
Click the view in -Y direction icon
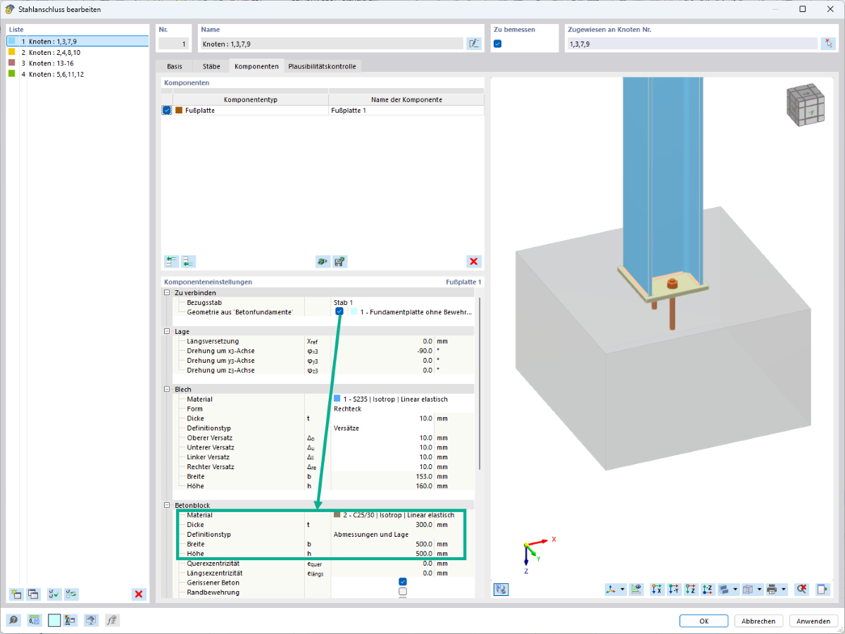(674, 588)
